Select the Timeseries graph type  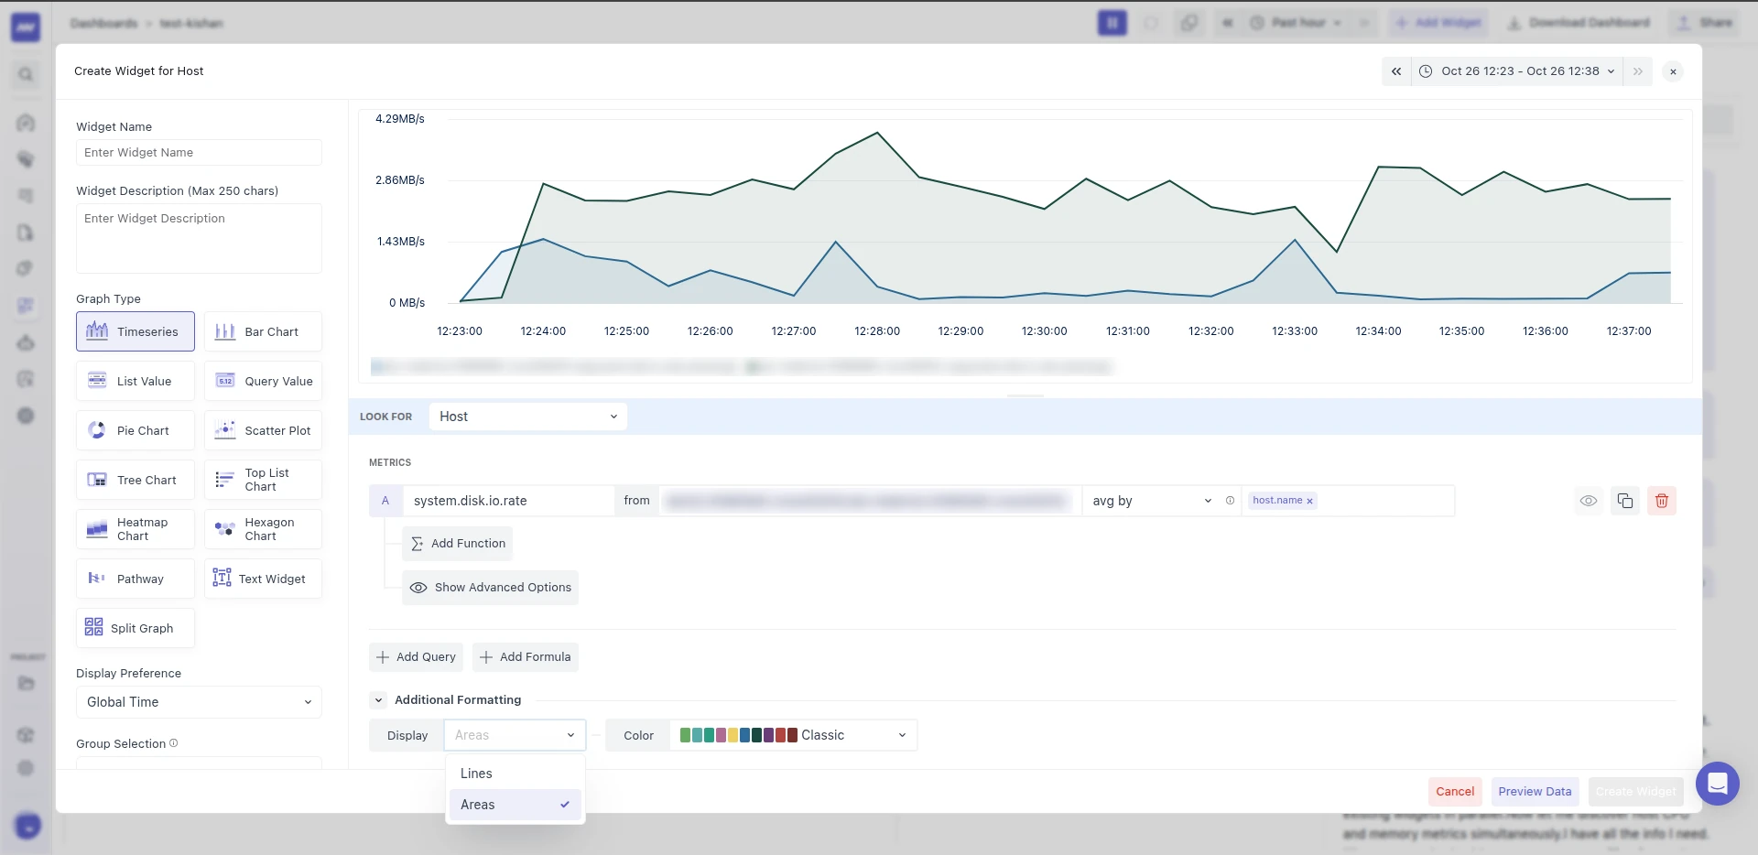(x=136, y=331)
